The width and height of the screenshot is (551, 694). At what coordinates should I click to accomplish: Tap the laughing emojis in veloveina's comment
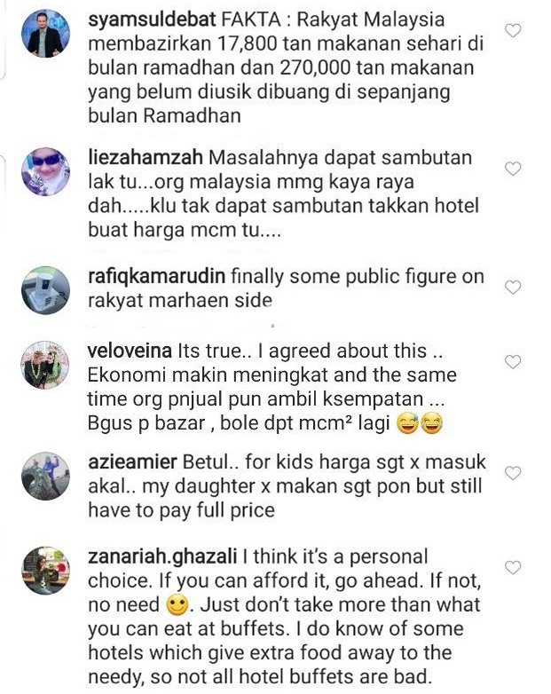tap(420, 423)
